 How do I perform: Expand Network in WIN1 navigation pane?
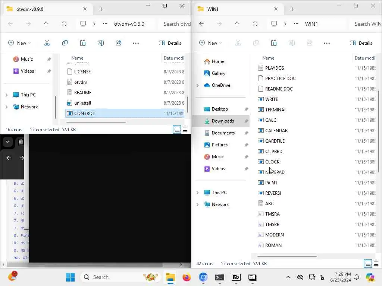[198, 204]
